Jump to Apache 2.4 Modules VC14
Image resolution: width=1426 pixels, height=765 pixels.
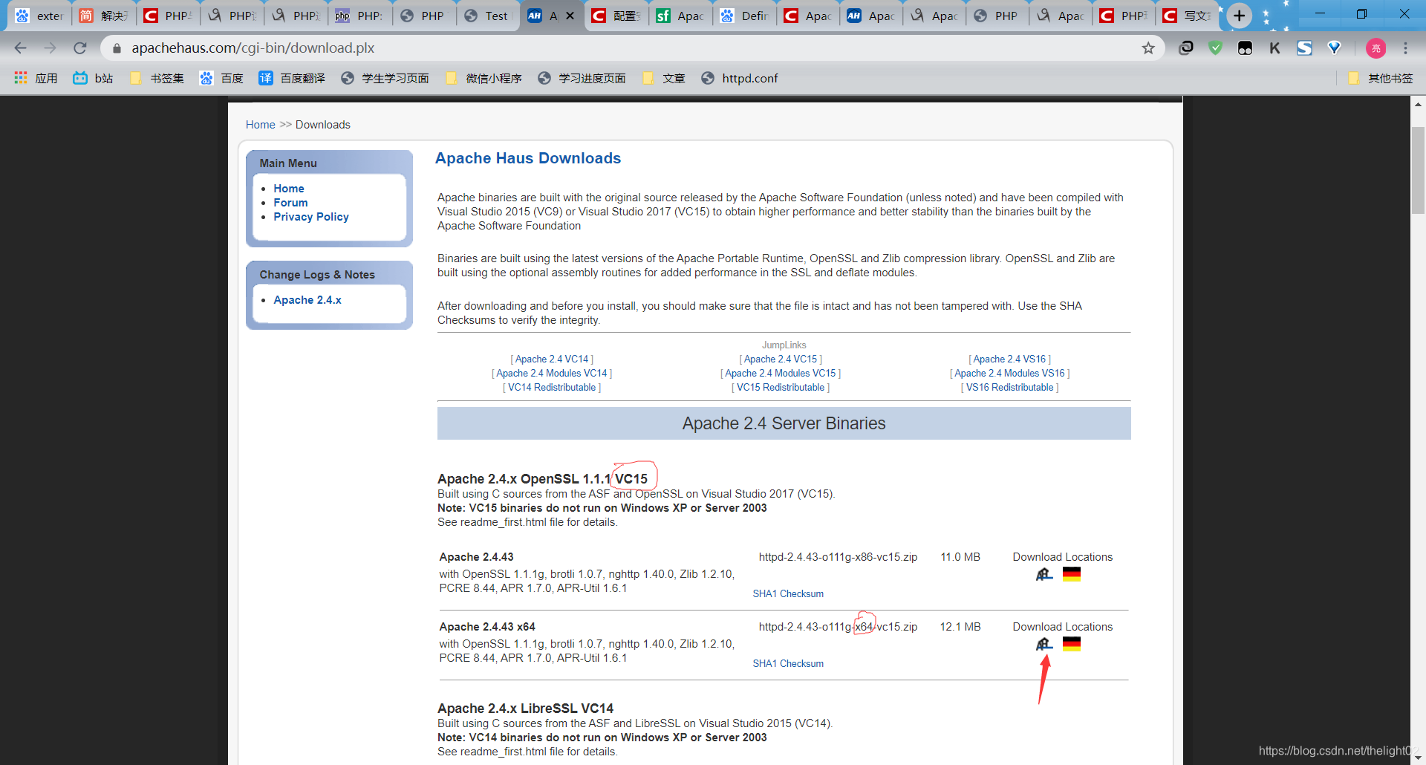552,374
